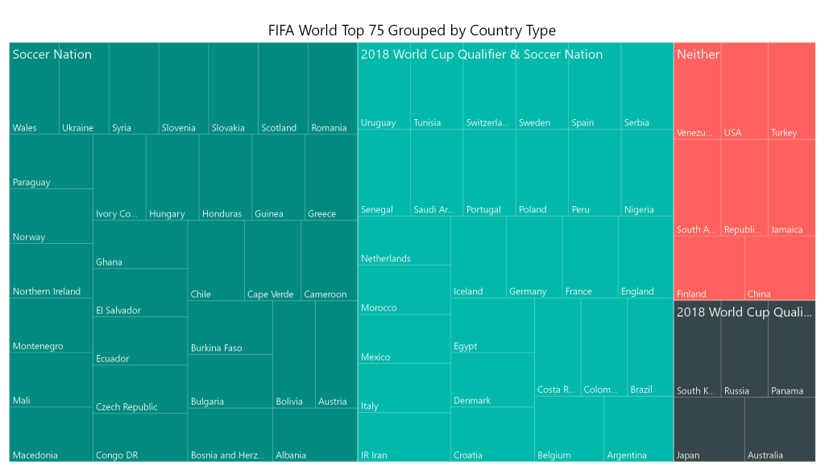Select the China tile in the red group
Screen dimensions: 825x470
click(x=780, y=268)
